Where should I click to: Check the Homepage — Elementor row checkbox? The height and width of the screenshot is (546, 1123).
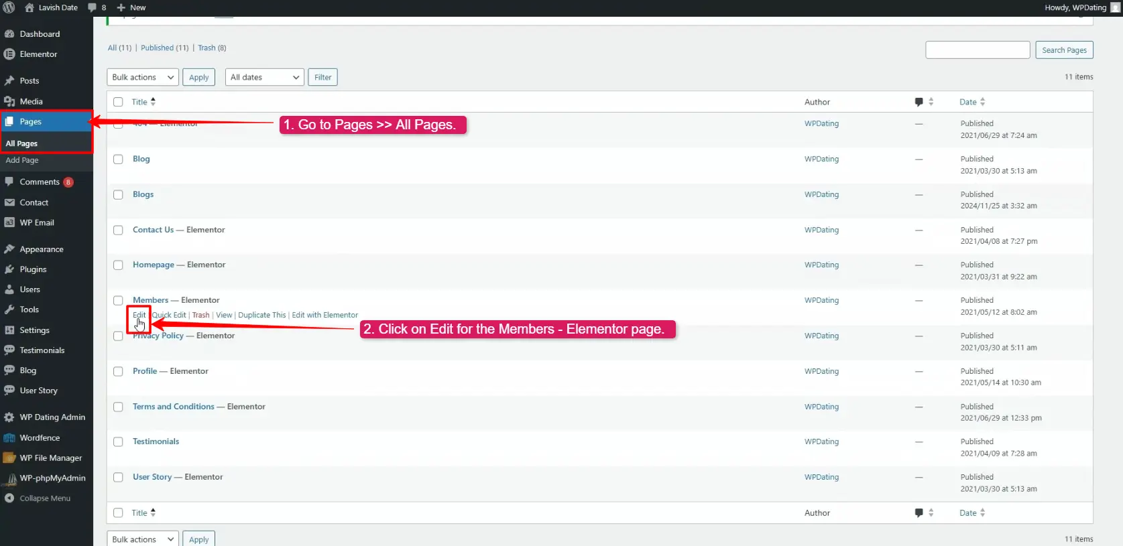118,265
